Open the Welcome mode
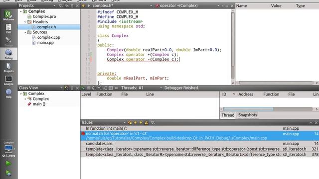The width and height of the screenshot is (319, 179). (x=8, y=15)
